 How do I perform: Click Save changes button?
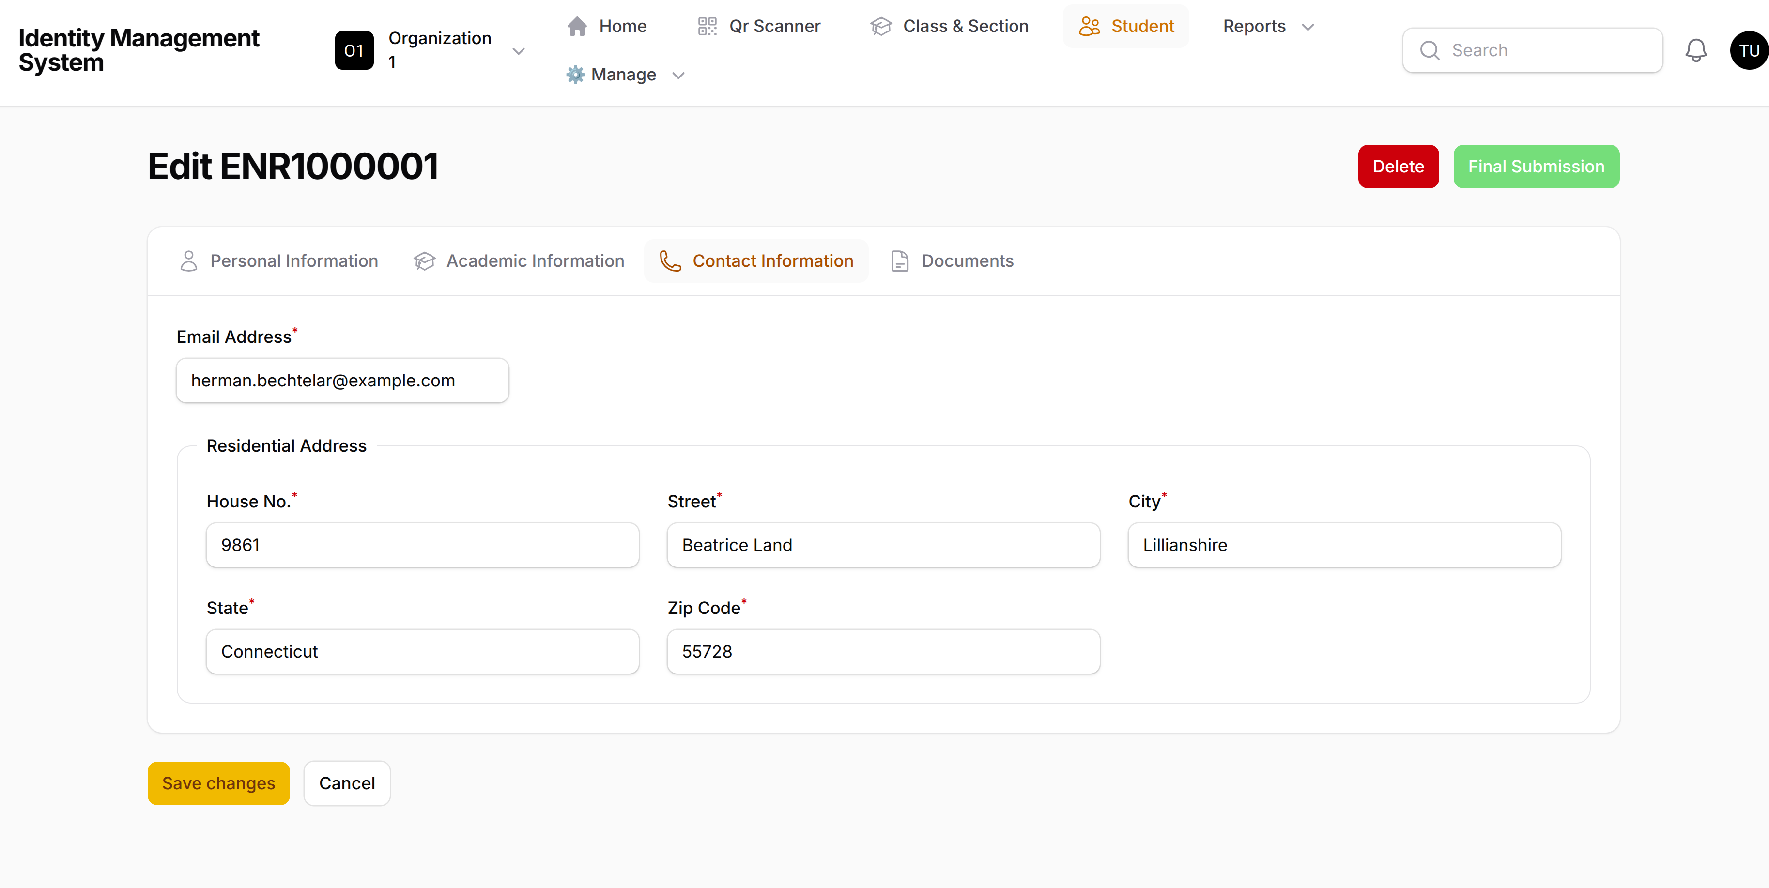[218, 783]
